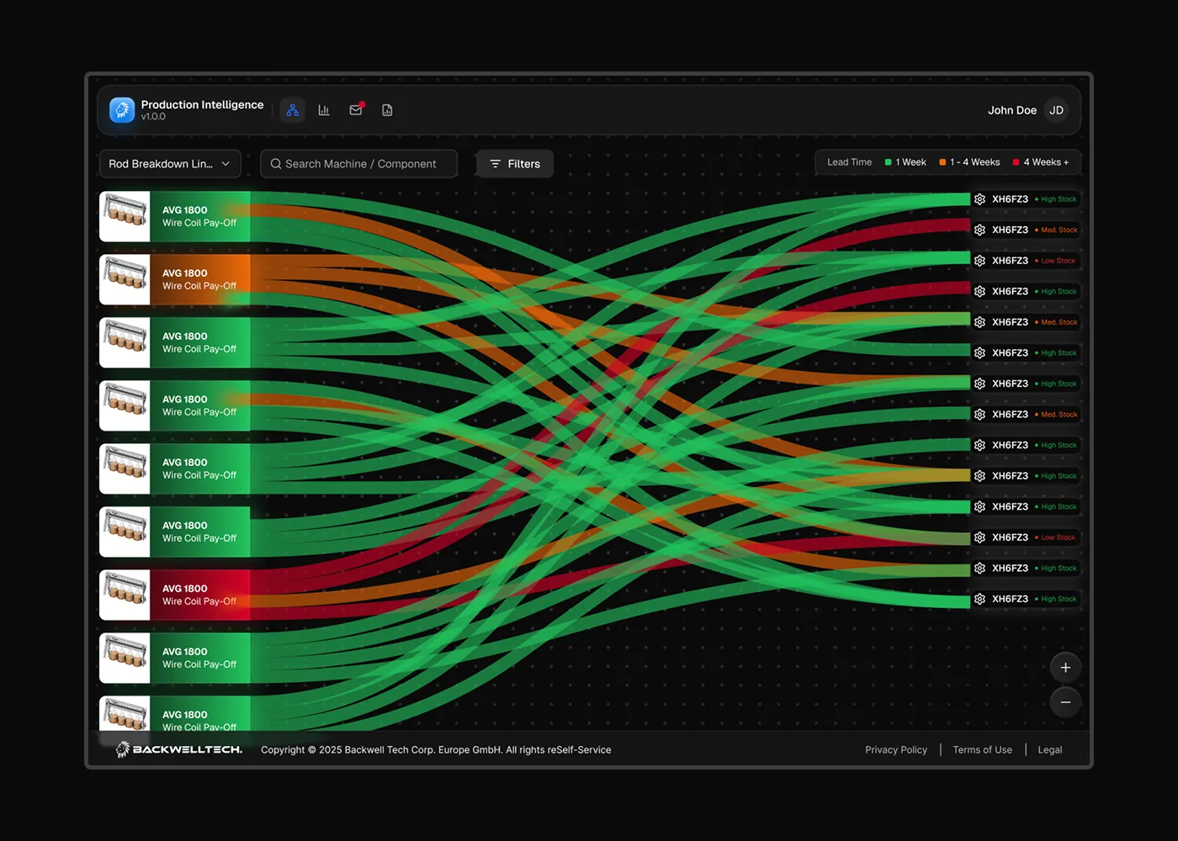Screen dimensions: 1178x841
Task: Click the settings gear on the Low Stock XH6FZ3 row
Action: pyautogui.click(x=979, y=260)
